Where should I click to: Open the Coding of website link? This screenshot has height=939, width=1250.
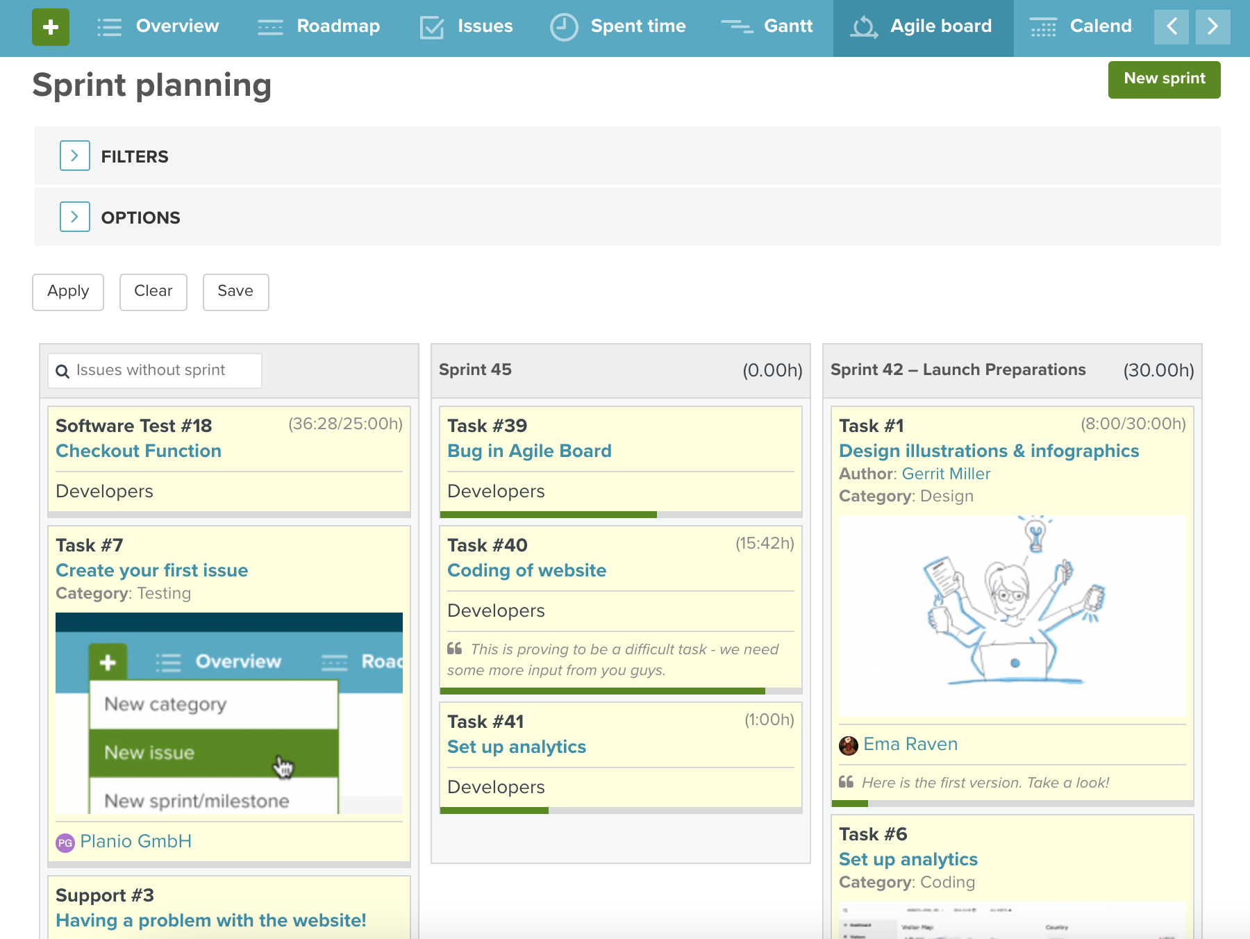pyautogui.click(x=527, y=570)
